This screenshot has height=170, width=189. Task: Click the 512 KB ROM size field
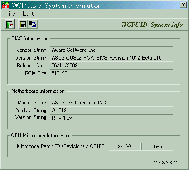tap(111, 73)
